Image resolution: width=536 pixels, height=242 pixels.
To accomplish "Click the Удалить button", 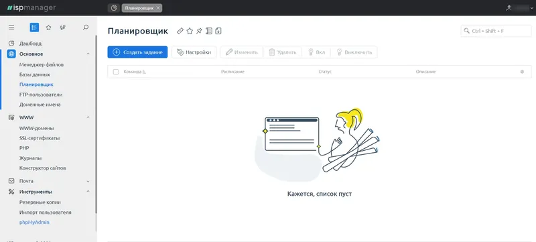I will click(282, 52).
